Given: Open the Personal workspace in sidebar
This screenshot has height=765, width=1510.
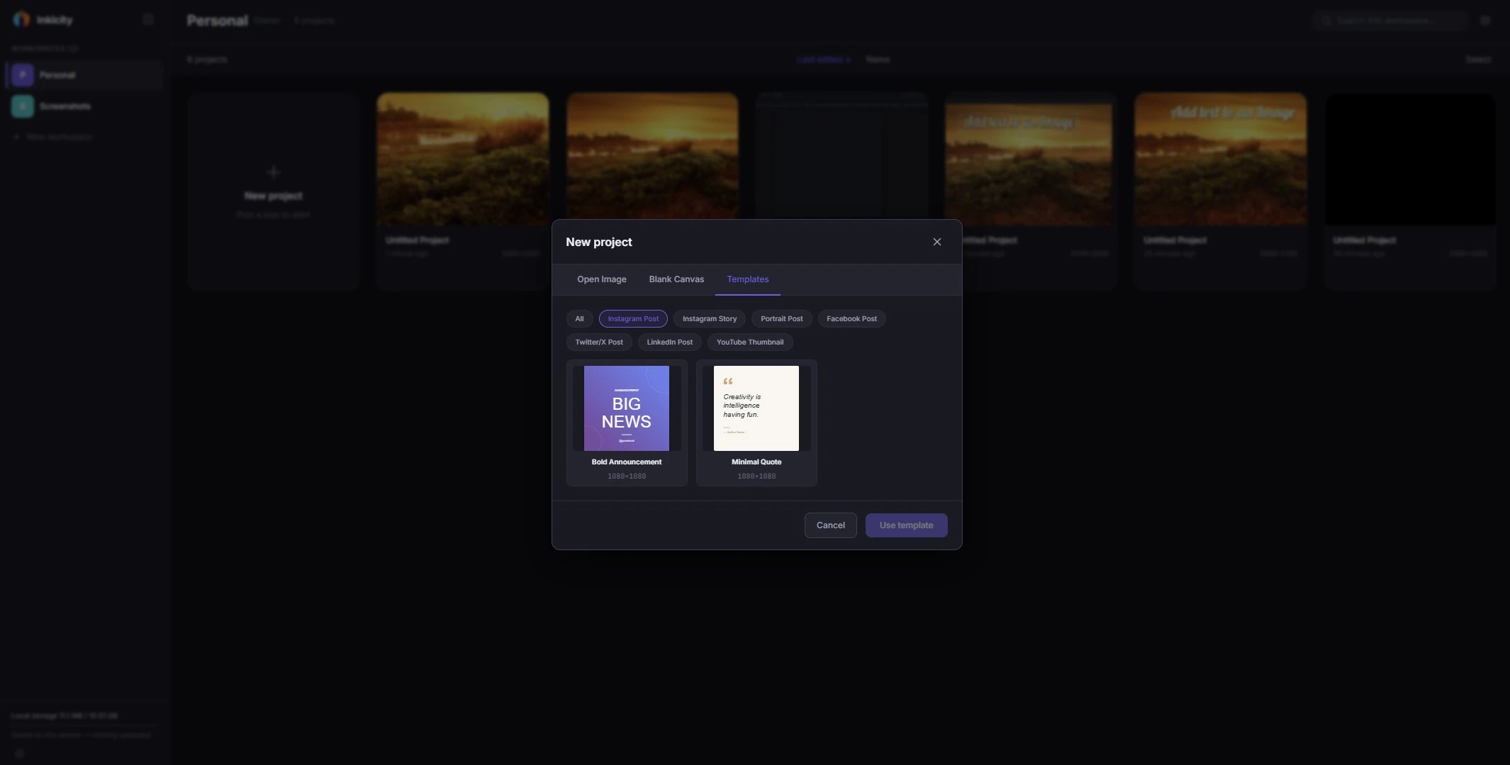Looking at the screenshot, I should (x=85, y=75).
